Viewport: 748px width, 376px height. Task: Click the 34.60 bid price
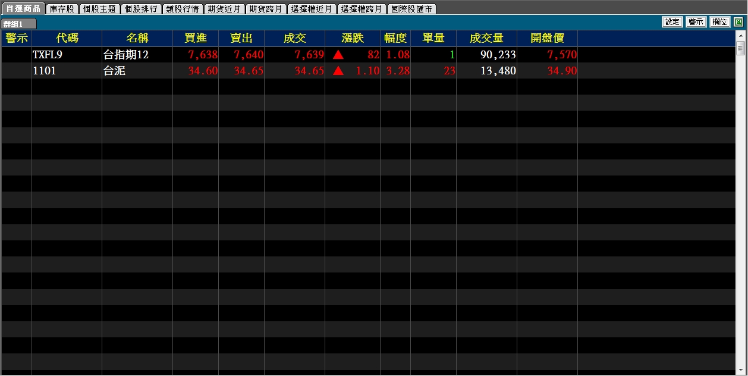coord(203,71)
